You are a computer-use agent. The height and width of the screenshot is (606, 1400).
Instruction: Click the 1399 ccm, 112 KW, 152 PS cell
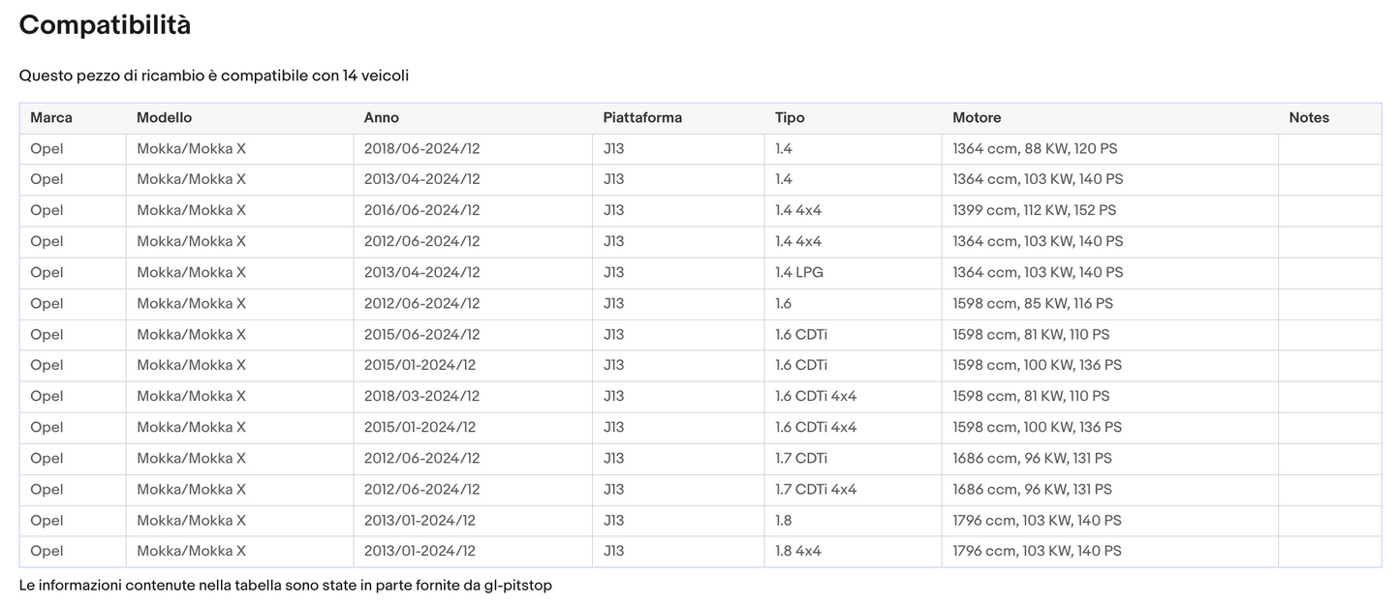[1034, 211]
